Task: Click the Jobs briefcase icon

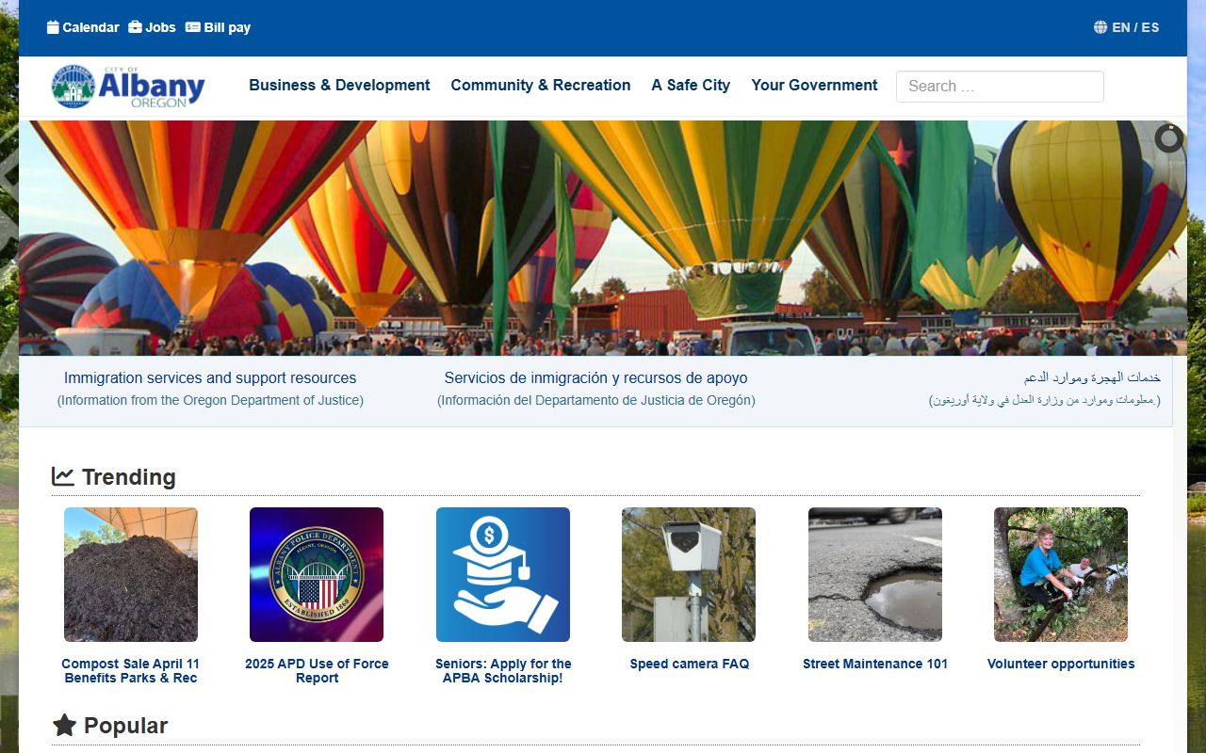Action: [135, 27]
